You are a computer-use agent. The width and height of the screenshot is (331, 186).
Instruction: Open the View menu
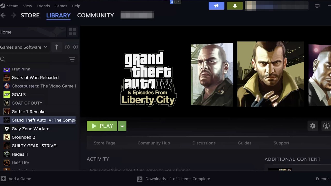(x=27, y=6)
